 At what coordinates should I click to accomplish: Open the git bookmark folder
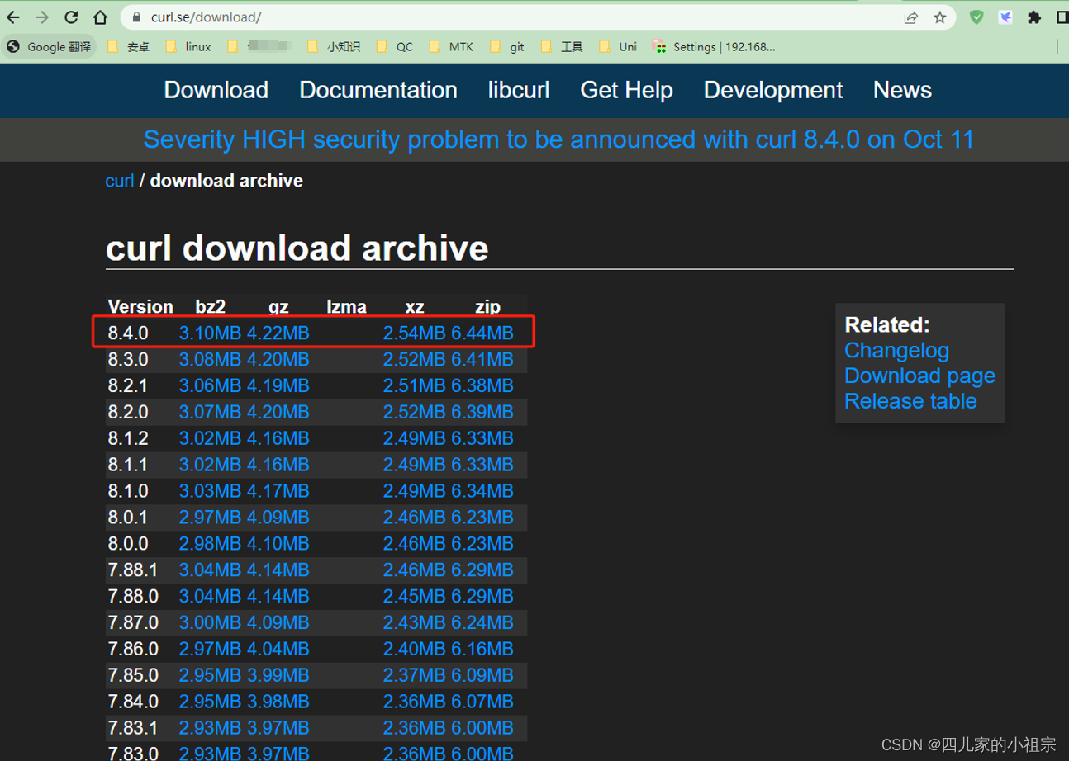(507, 47)
